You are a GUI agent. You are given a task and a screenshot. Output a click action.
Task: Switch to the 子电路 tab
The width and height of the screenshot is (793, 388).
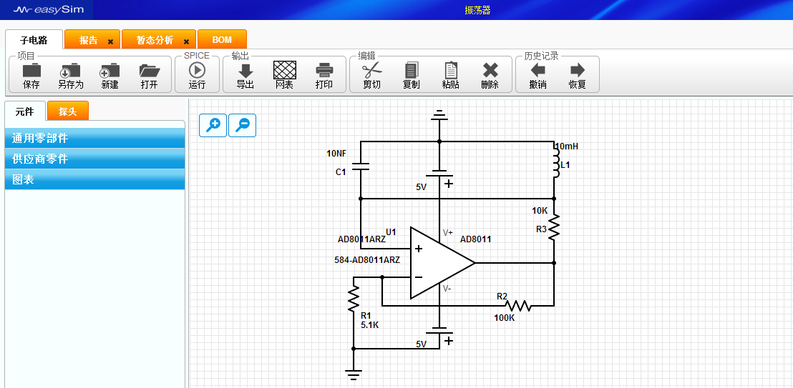(34, 41)
